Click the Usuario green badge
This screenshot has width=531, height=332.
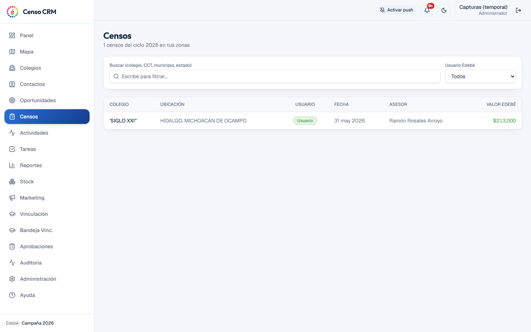[305, 121]
